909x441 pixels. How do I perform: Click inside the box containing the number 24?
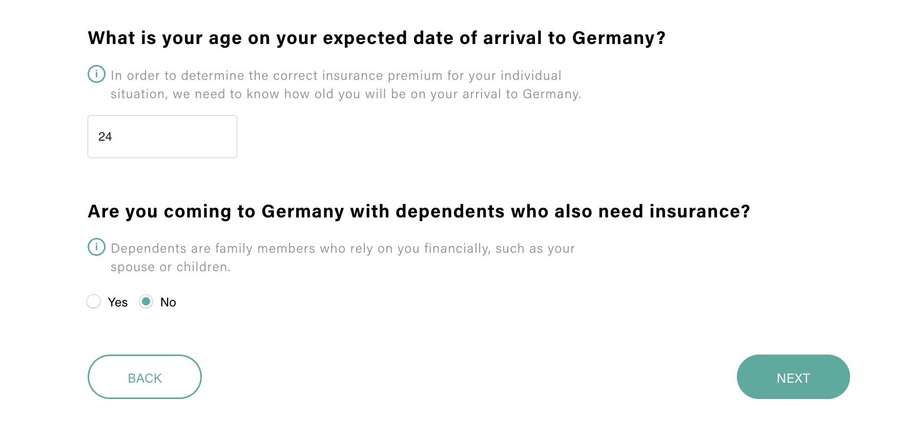[162, 136]
